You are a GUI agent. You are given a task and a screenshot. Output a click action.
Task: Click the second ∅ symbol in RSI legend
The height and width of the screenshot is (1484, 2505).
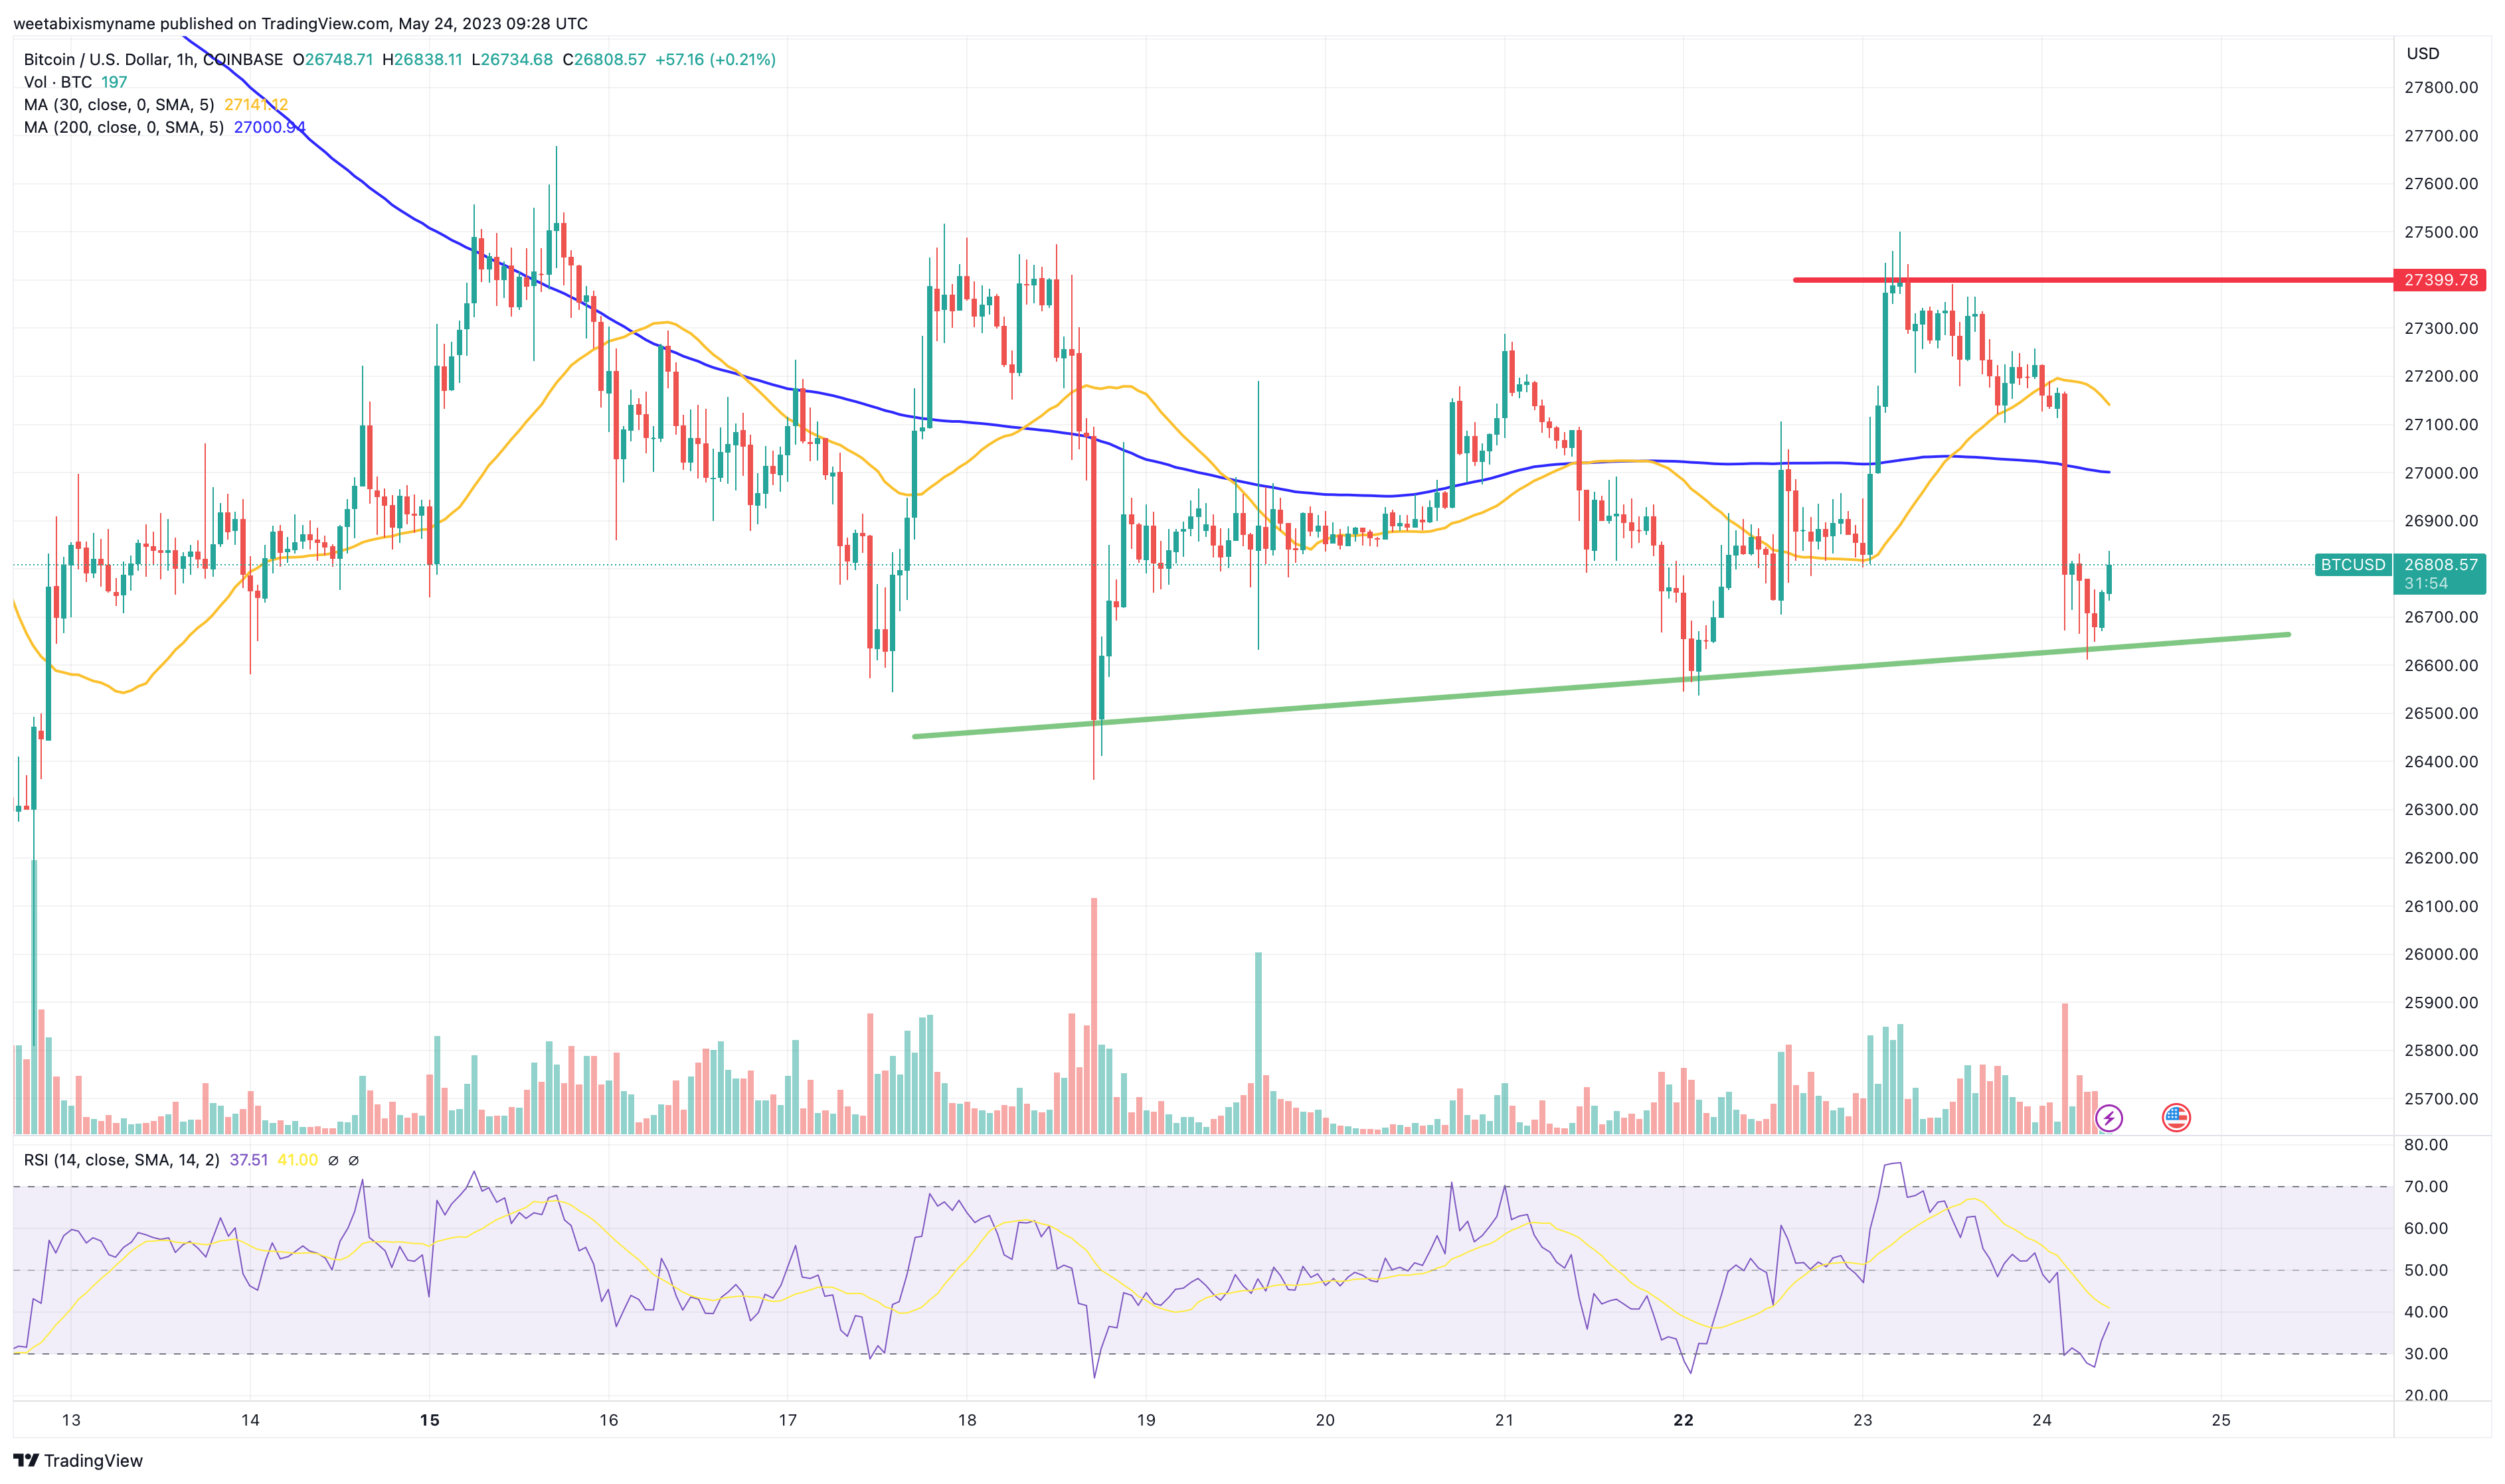(353, 1161)
